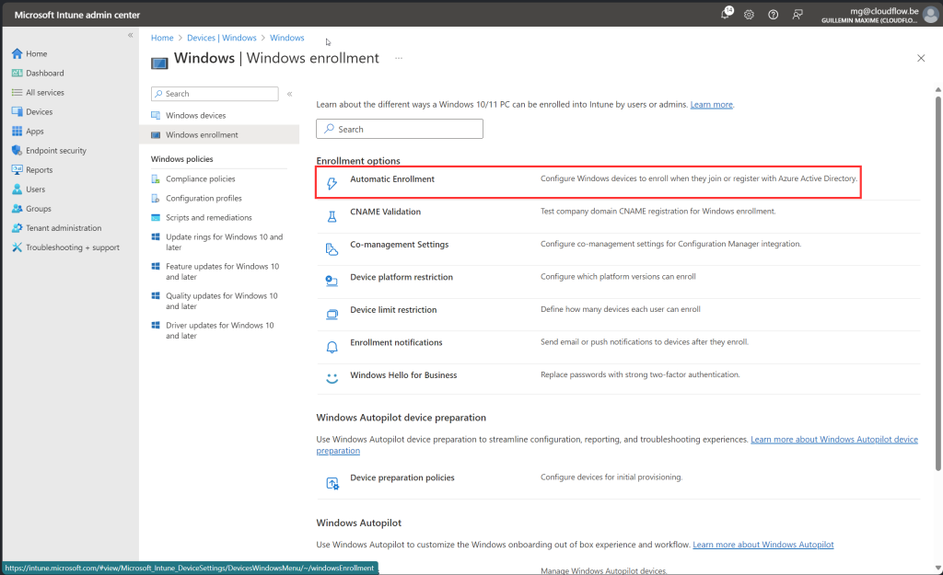Click the Windows Hello for Business smiley icon
The height and width of the screenshot is (575, 943).
pyautogui.click(x=332, y=378)
